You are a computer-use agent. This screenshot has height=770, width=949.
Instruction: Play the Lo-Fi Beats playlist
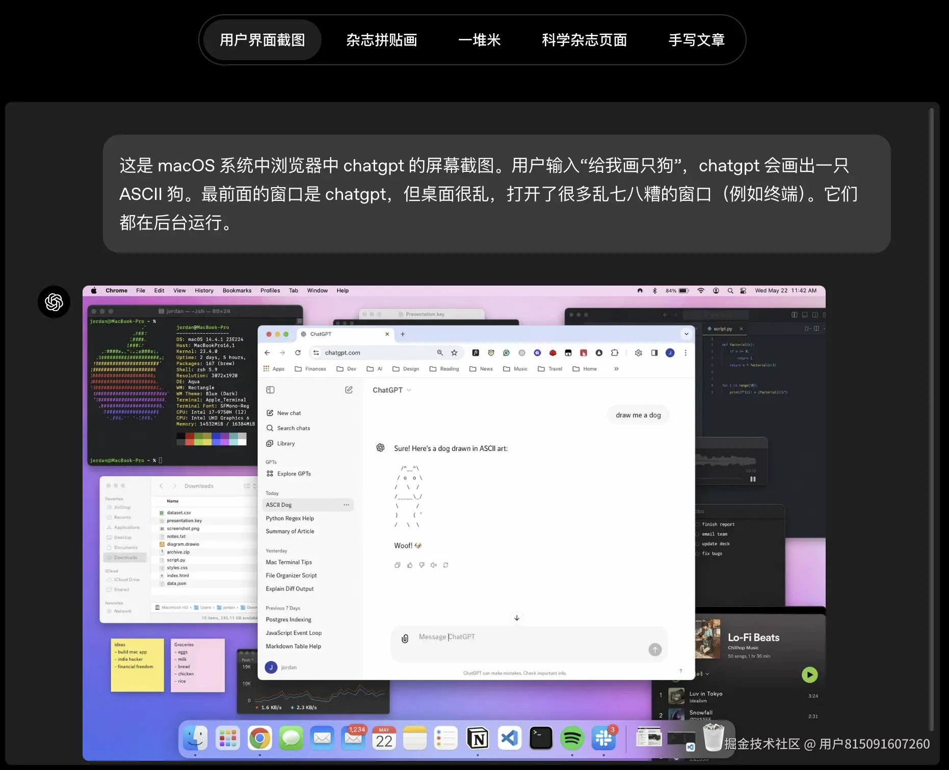click(809, 675)
